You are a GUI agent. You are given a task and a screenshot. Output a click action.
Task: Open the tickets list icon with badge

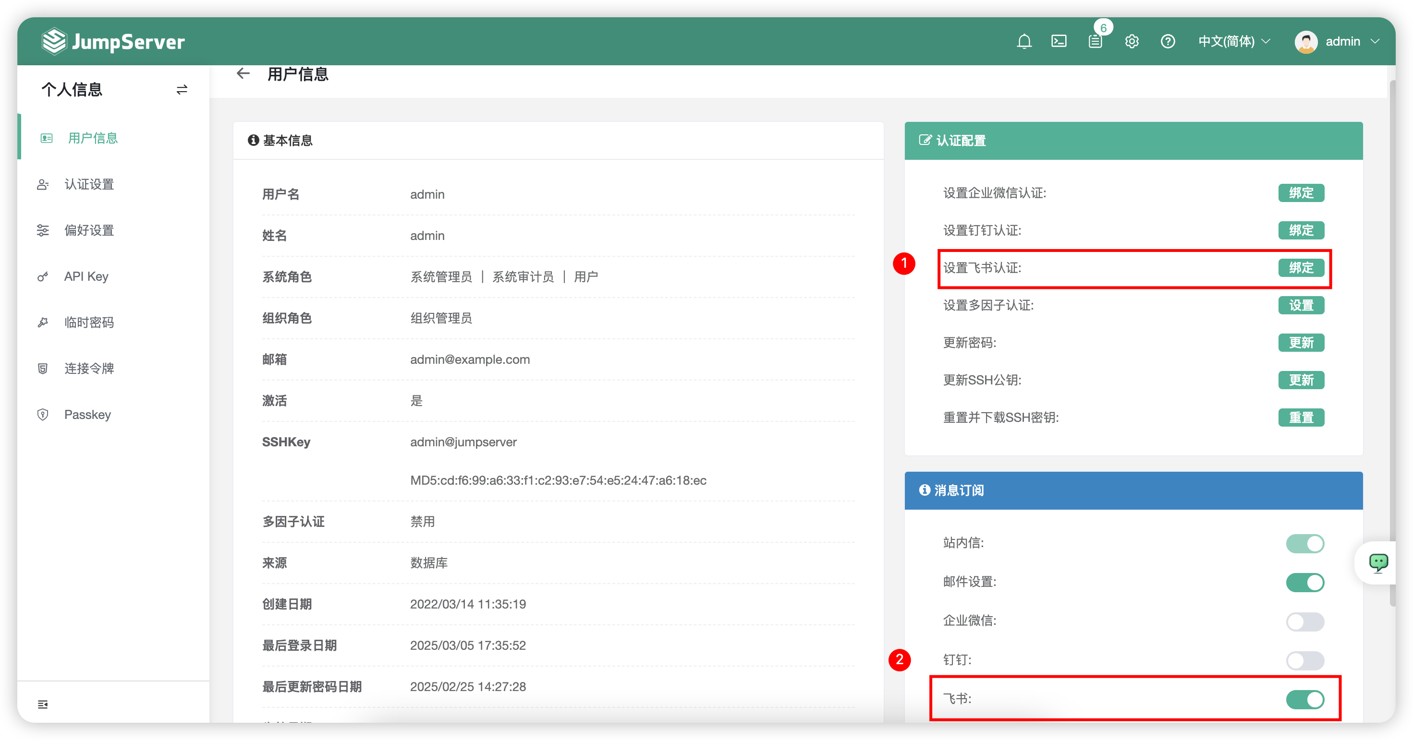1096,42
